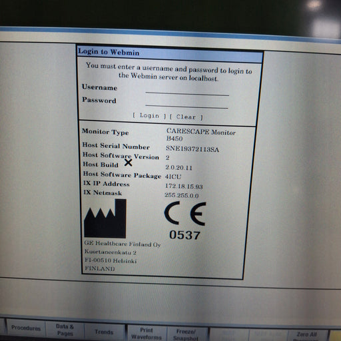Click the 'Login to Webmin' title bar
Viewport: 341px width, 341px height.
[170, 54]
